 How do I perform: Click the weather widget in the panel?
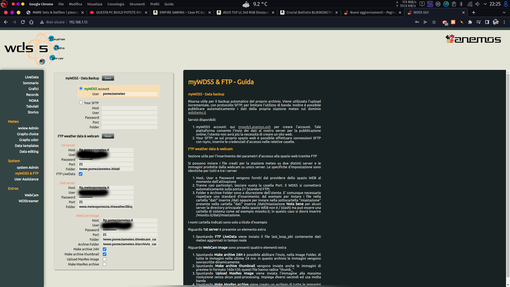click(x=255, y=4)
